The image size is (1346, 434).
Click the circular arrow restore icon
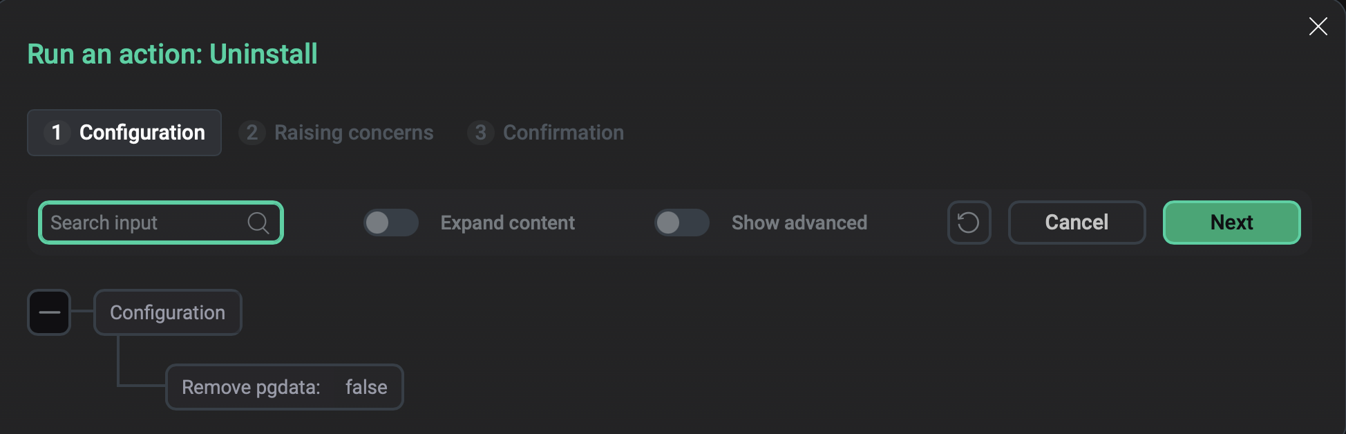(969, 223)
